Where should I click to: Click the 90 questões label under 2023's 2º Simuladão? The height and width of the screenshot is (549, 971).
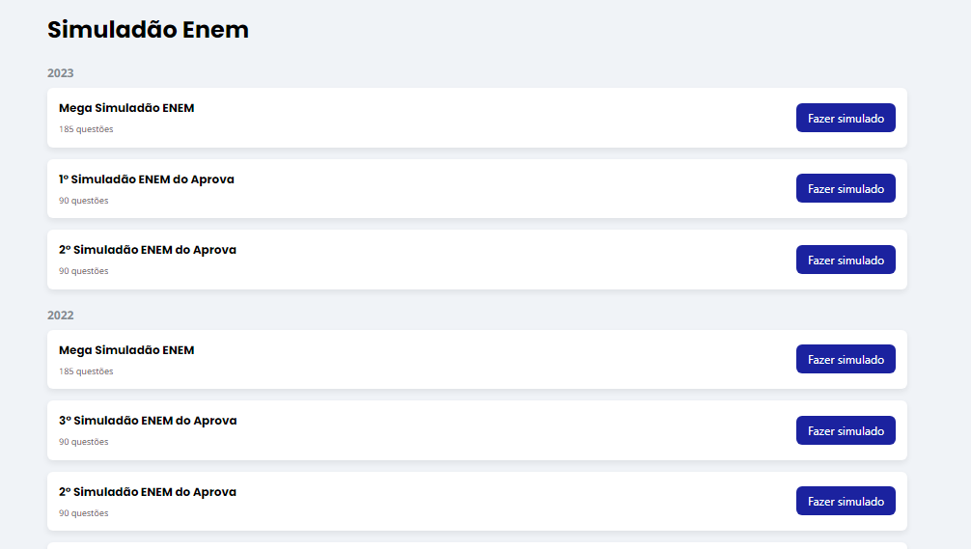click(84, 271)
